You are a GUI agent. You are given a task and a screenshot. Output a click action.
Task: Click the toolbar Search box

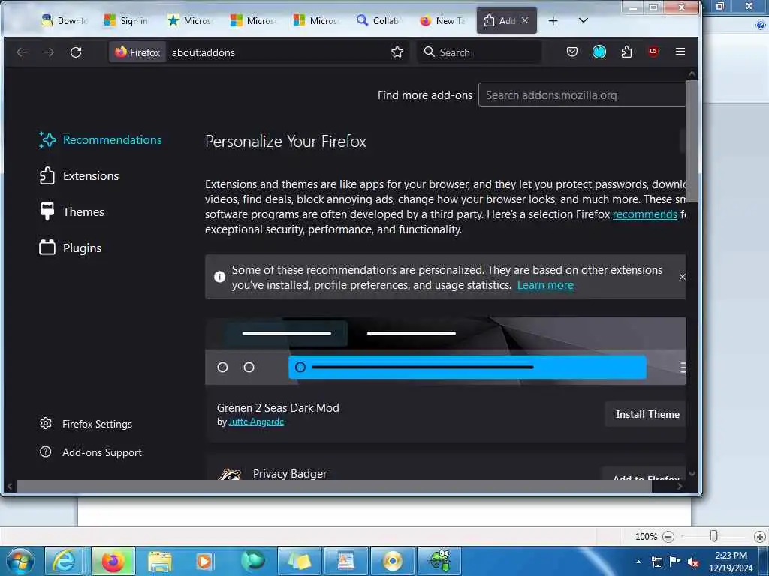click(479, 52)
